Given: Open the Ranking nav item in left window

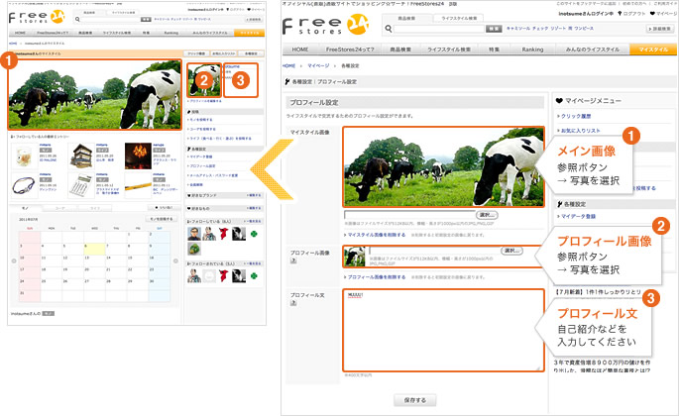Looking at the screenshot, I should click(x=171, y=33).
